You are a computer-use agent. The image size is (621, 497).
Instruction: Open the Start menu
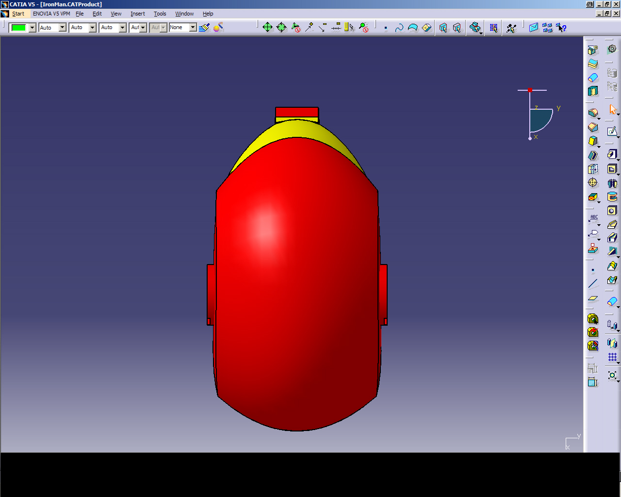point(18,14)
